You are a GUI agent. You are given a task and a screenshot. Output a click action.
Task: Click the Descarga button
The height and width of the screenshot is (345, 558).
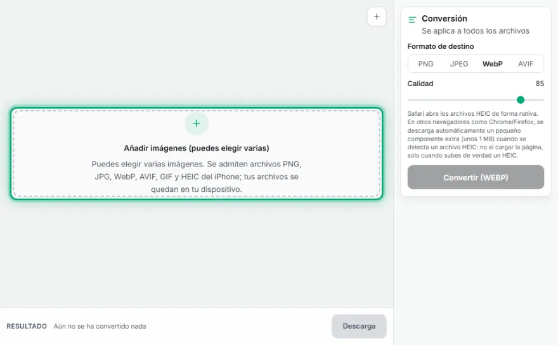click(x=359, y=326)
